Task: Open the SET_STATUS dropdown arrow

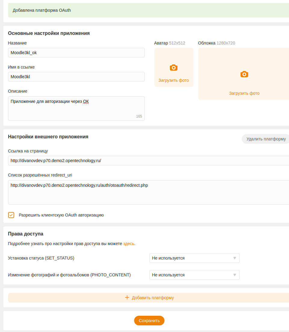Action: pos(235,258)
